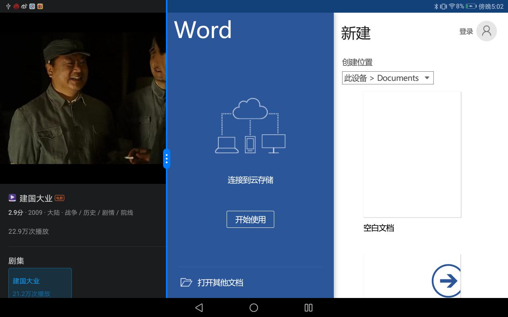Tap the Android back navigation button
The height and width of the screenshot is (317, 508).
199,307
